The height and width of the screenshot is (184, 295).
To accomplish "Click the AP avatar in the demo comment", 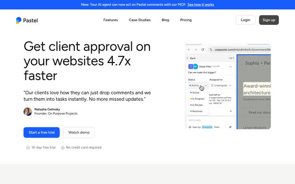I will pos(195,66).
